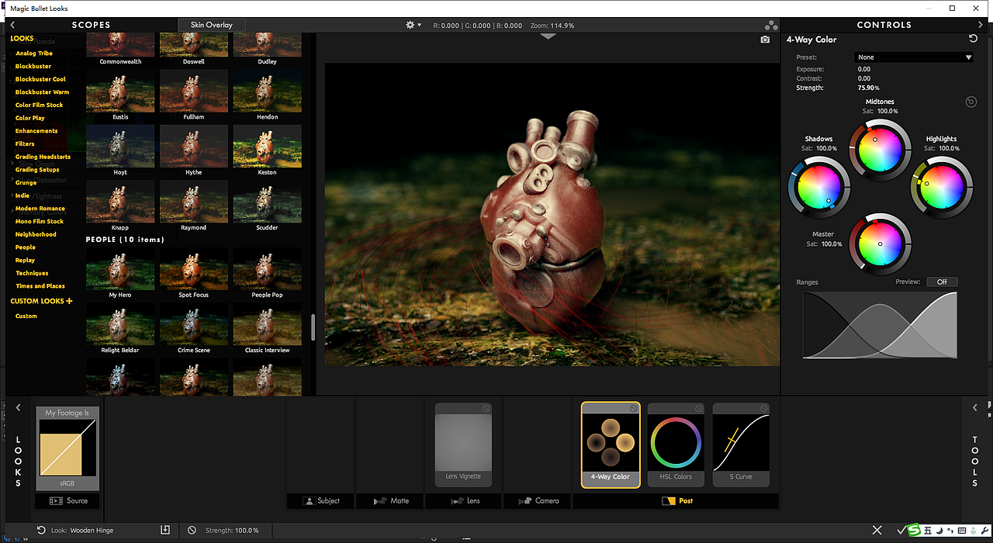Switch to the Subject tab
The width and height of the screenshot is (993, 543).
click(321, 501)
